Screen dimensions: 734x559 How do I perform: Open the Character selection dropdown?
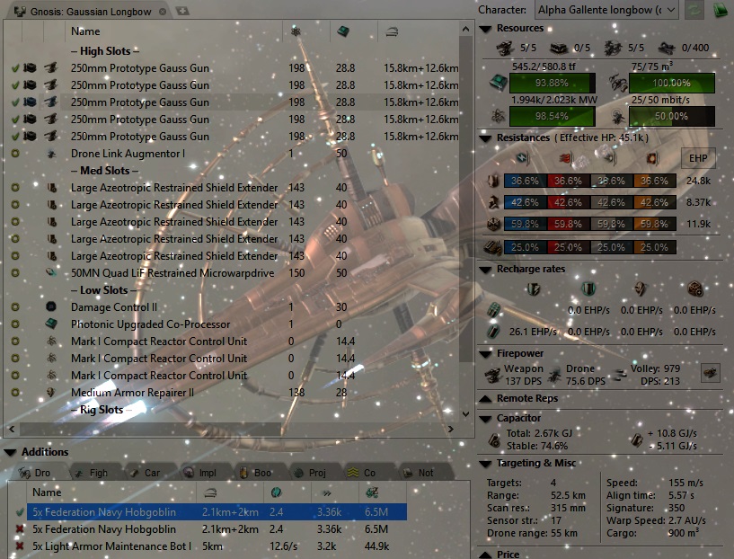pos(606,10)
